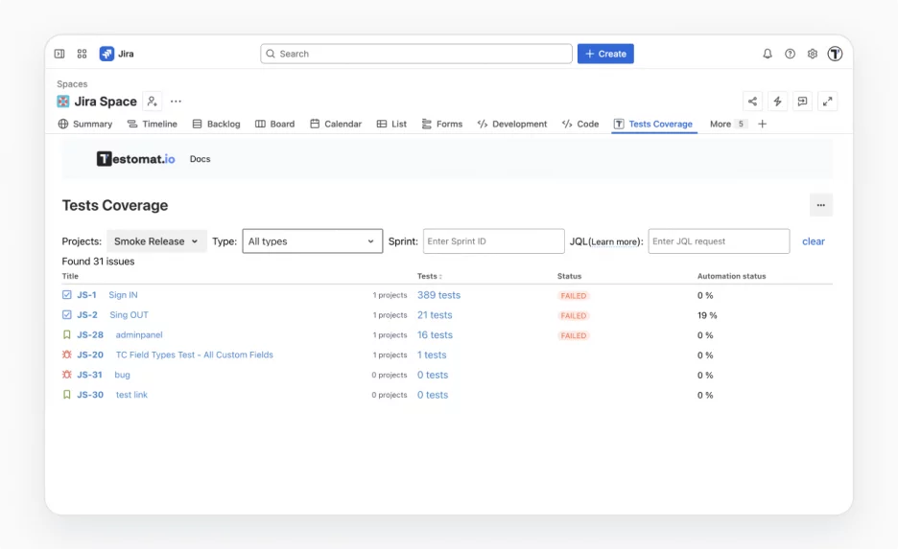Click the bug icon for JS-20

[67, 355]
